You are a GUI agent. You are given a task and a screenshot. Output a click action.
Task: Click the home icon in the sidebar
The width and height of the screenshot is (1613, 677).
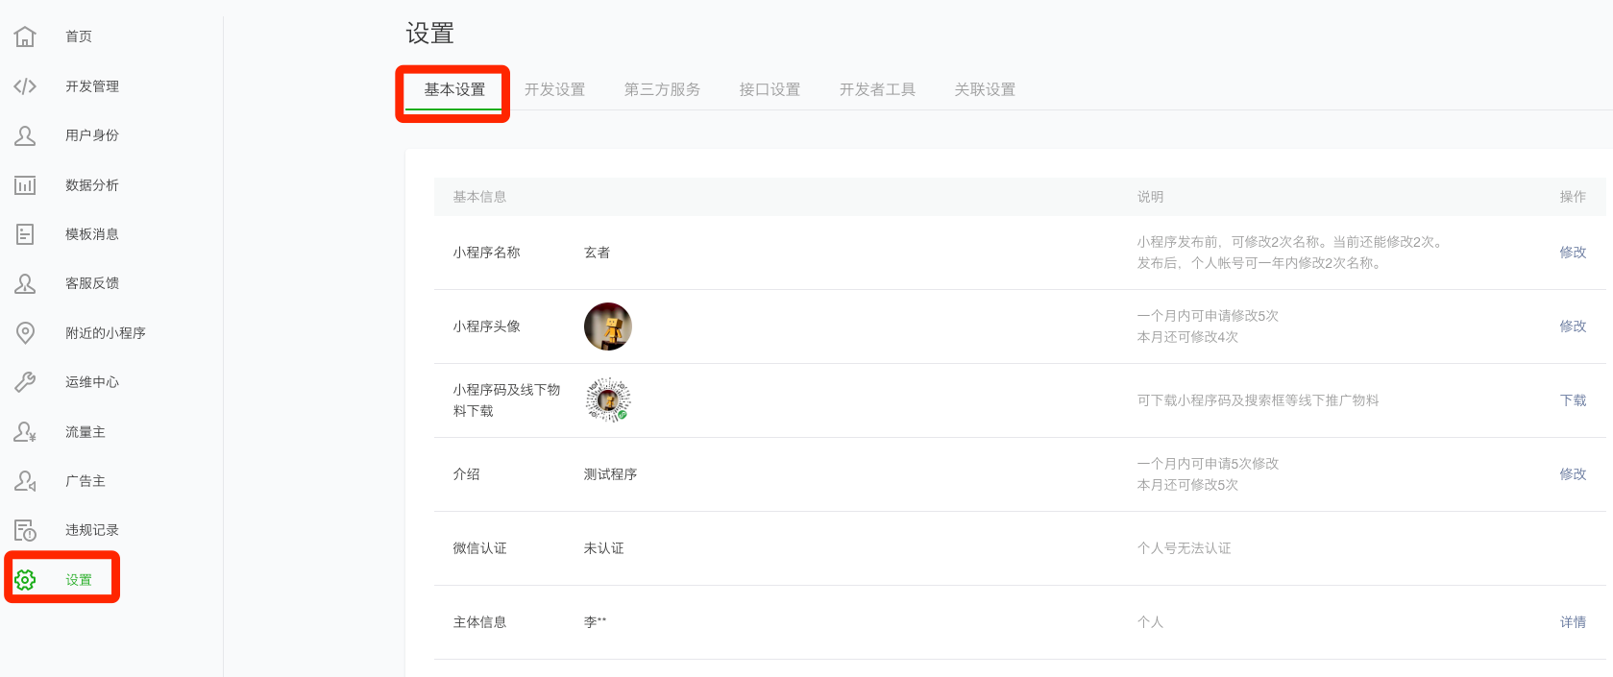coord(25,36)
